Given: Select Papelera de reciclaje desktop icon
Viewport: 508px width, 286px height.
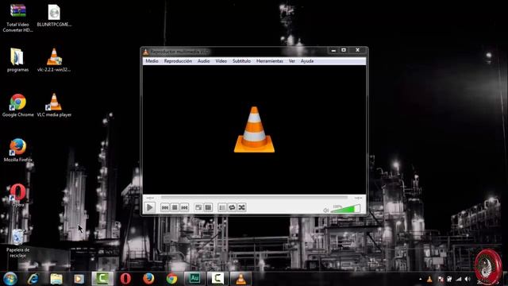Looking at the screenshot, I should click(17, 243).
